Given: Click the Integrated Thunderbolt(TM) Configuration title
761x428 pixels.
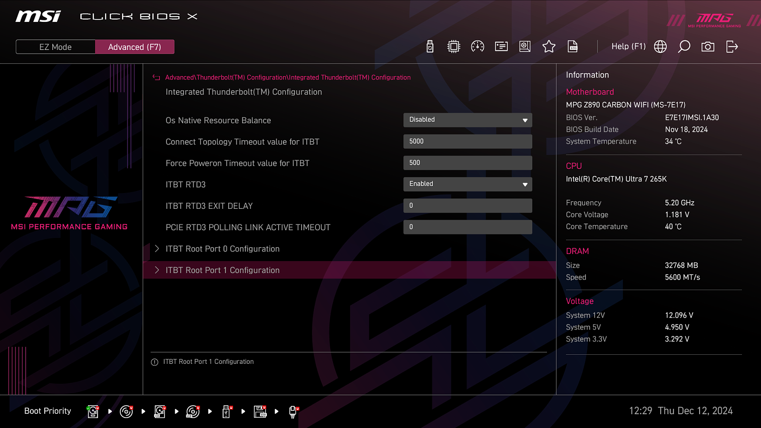Looking at the screenshot, I should pyautogui.click(x=244, y=92).
